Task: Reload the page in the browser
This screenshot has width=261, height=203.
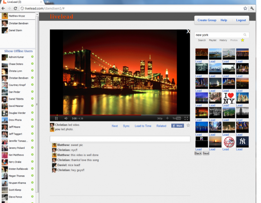Action: [15, 8]
